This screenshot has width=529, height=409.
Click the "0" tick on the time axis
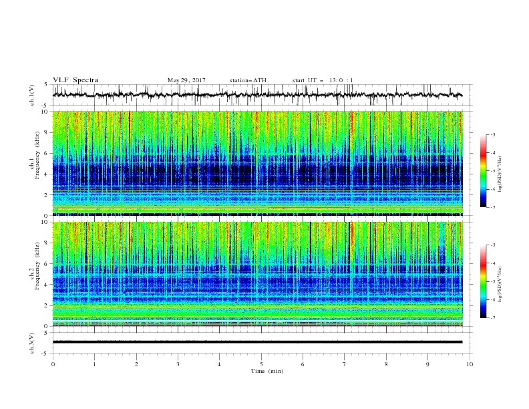pyautogui.click(x=53, y=364)
